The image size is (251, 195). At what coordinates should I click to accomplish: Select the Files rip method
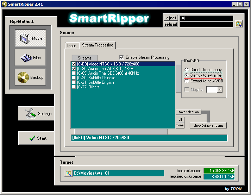pyautogui.click(x=30, y=57)
